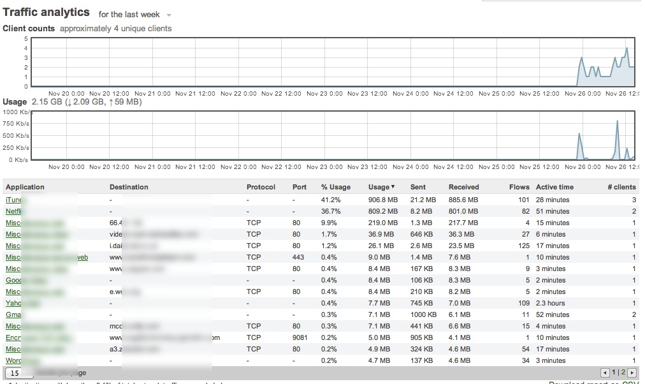Sort table by Active time column header

(x=554, y=187)
